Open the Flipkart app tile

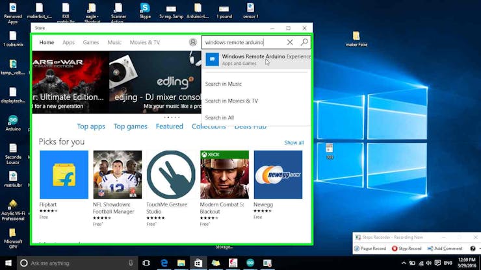[64, 175]
